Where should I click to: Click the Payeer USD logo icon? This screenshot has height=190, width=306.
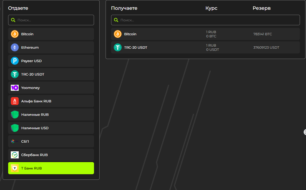tap(15, 61)
